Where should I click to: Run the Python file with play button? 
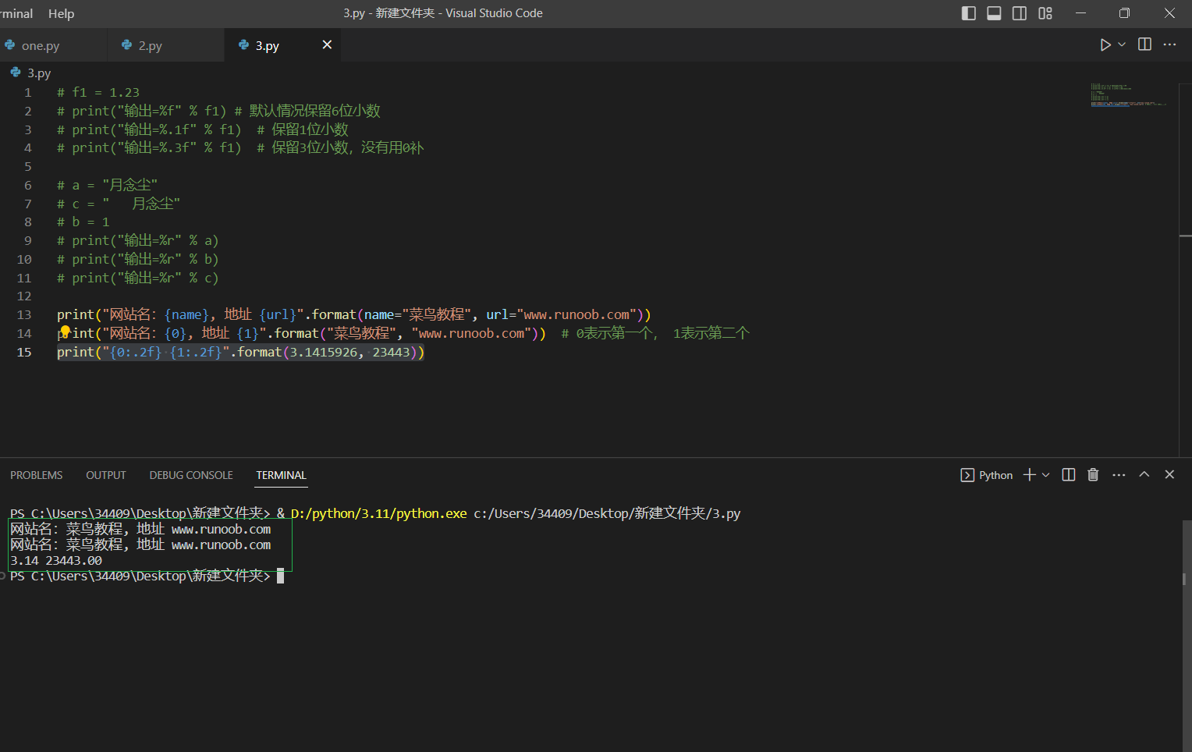click(x=1105, y=44)
